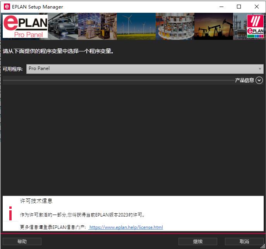Click the resize grip at window corner
The width and height of the screenshot is (266, 249).
tap(263, 247)
